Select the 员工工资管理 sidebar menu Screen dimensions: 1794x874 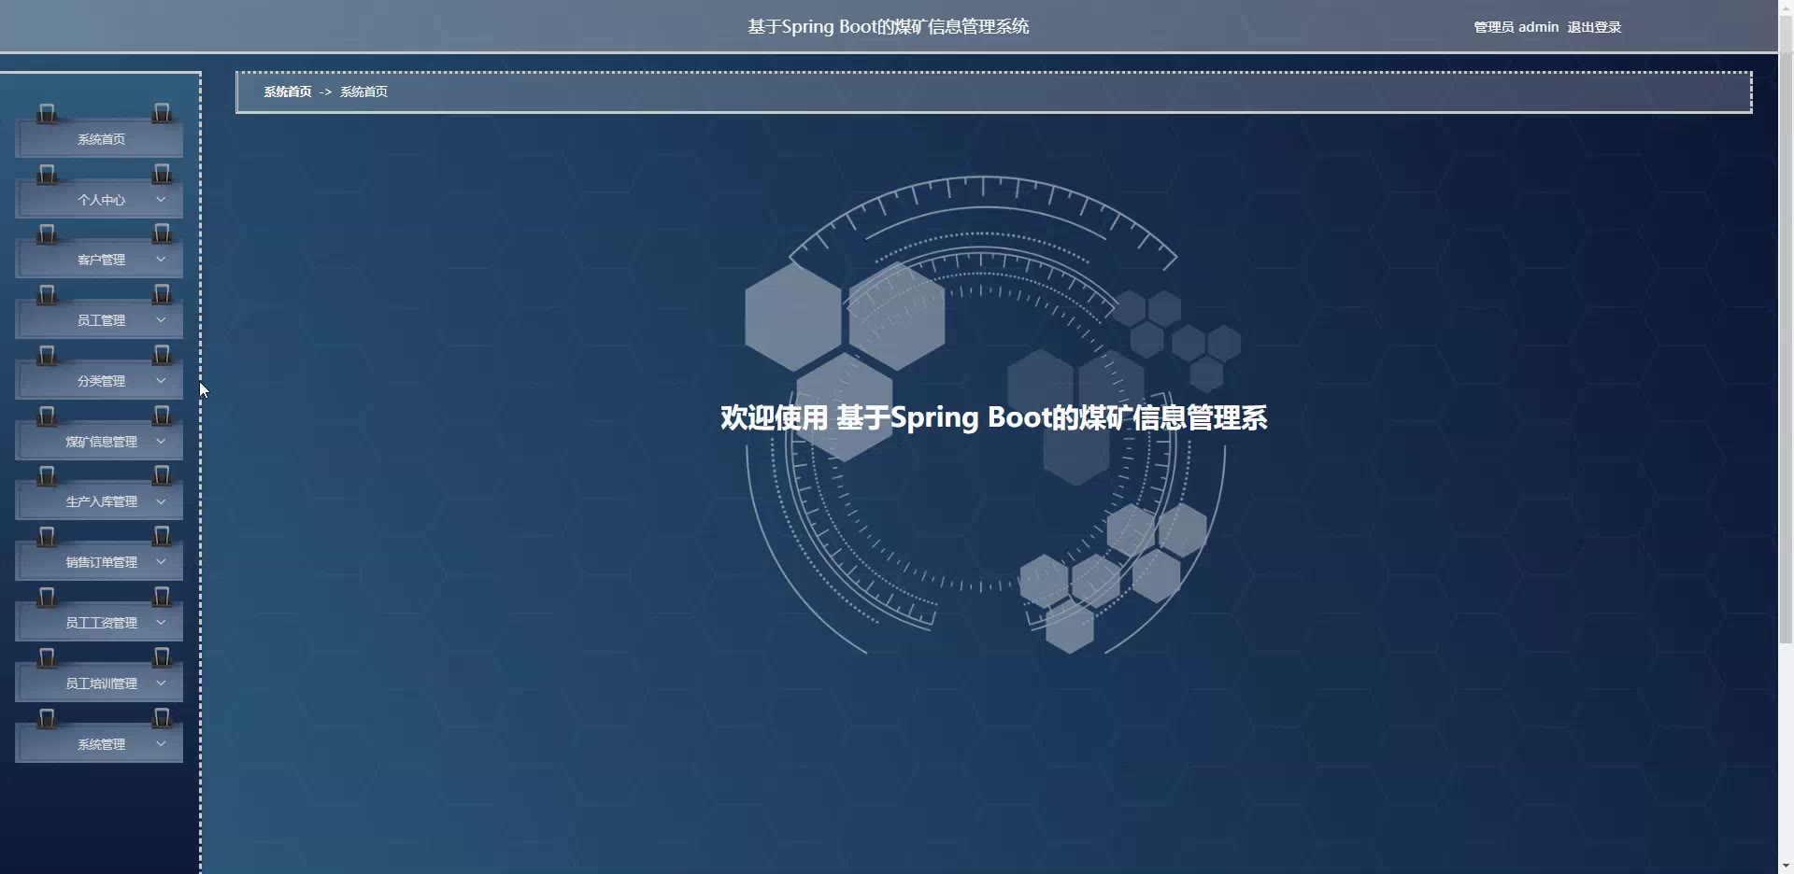(x=99, y=623)
